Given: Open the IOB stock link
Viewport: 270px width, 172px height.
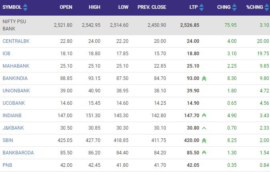Looking at the screenshot, I should click(x=6, y=54).
